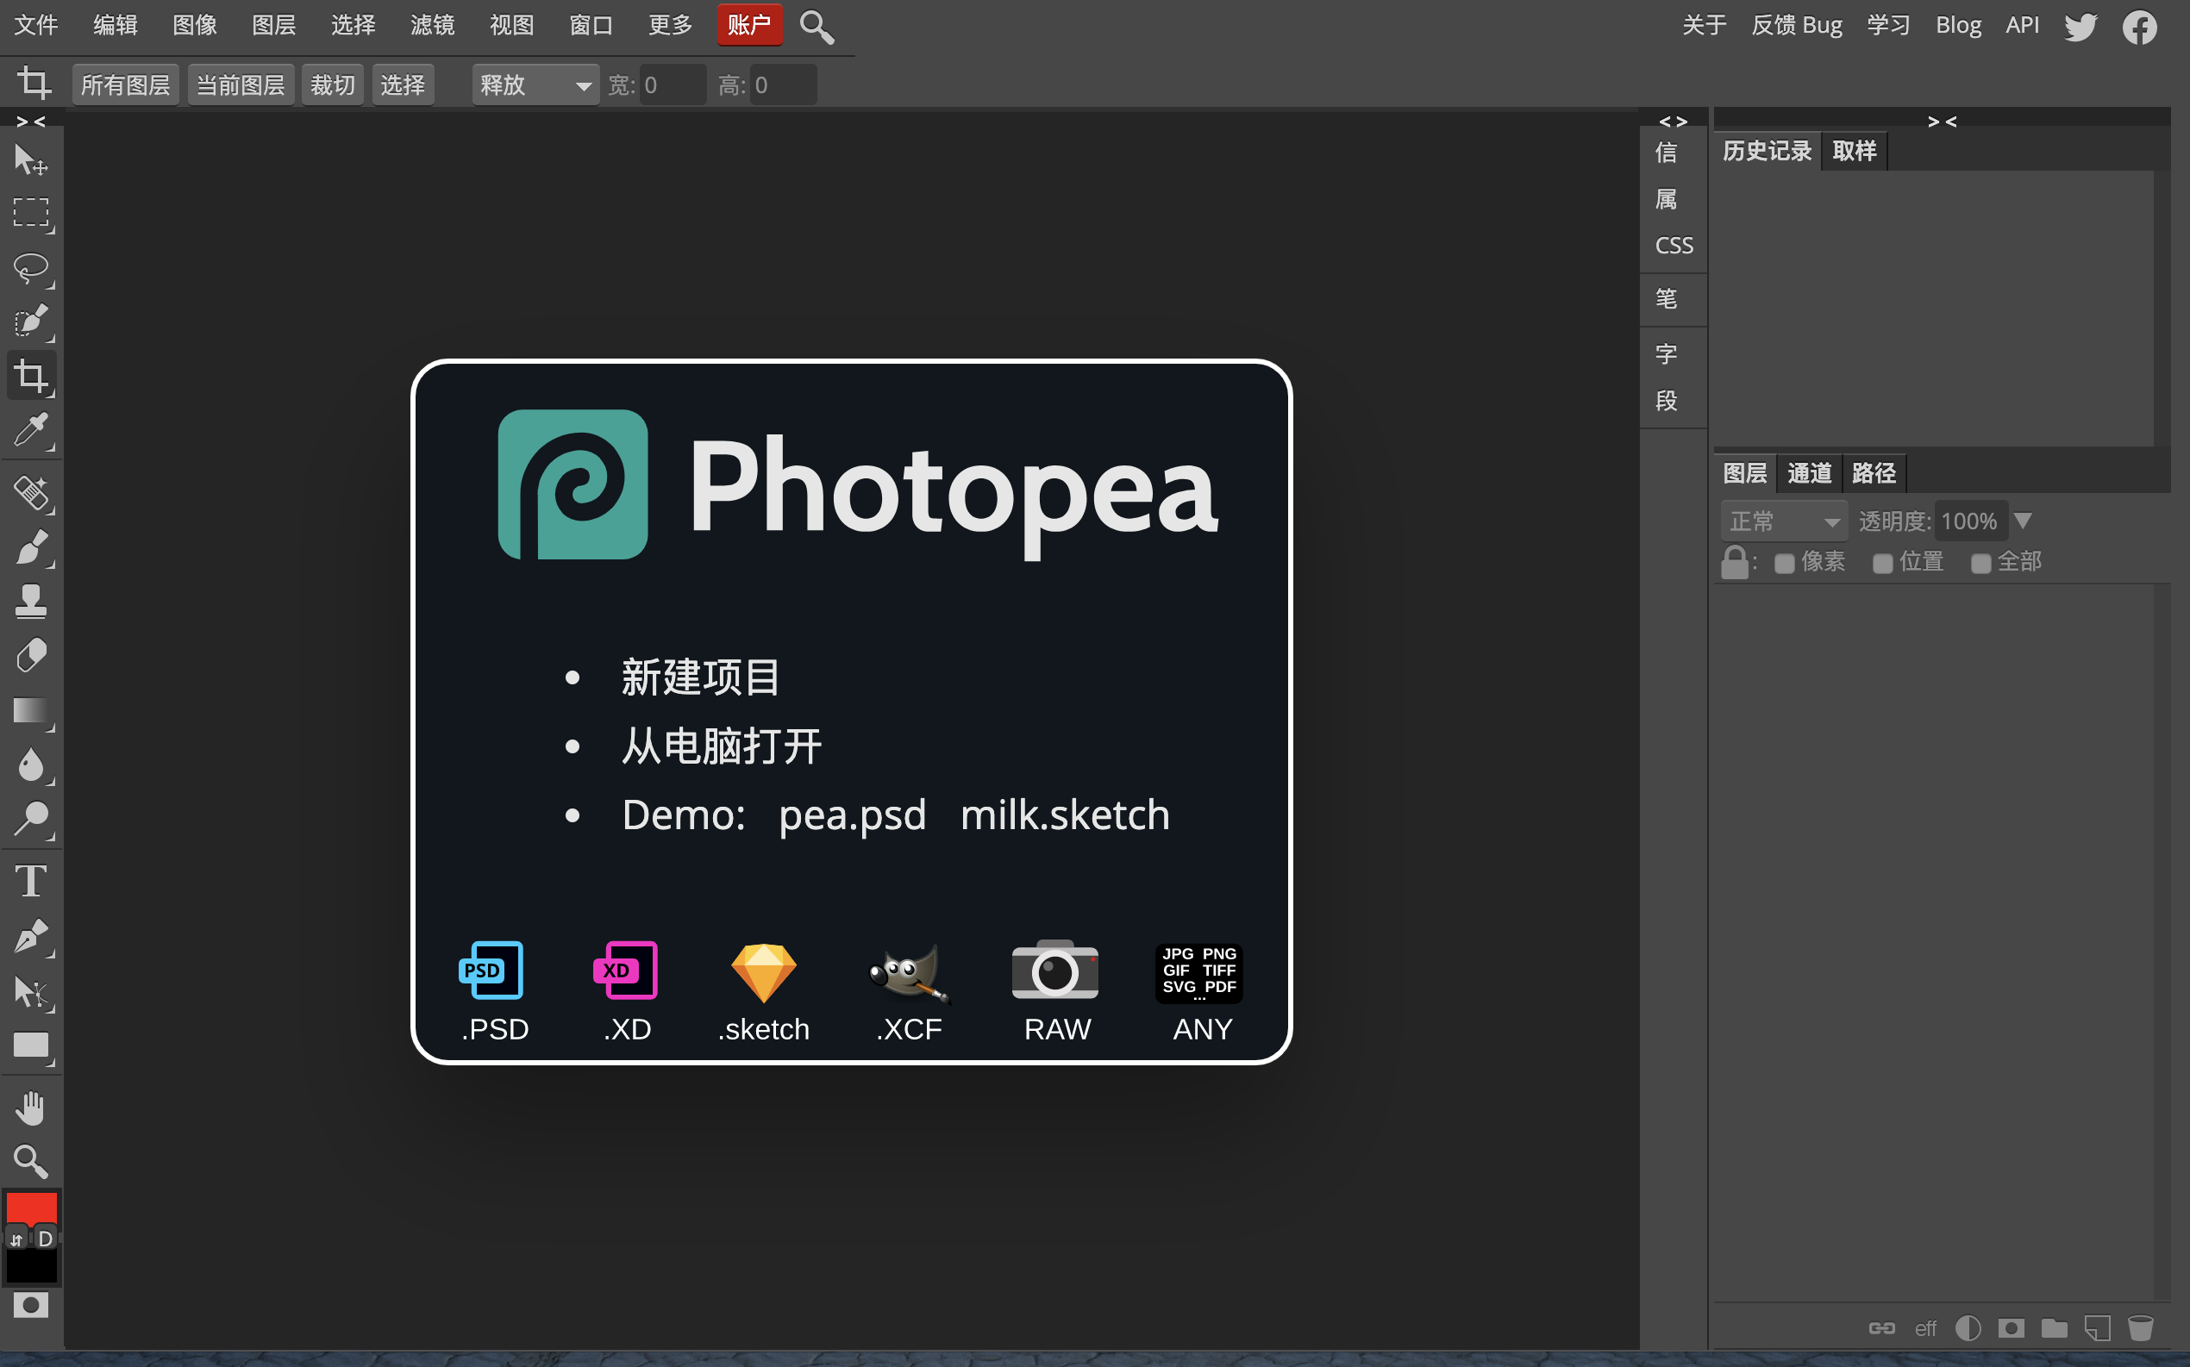
Task: Activate the Hand tool
Action: (x=32, y=1108)
